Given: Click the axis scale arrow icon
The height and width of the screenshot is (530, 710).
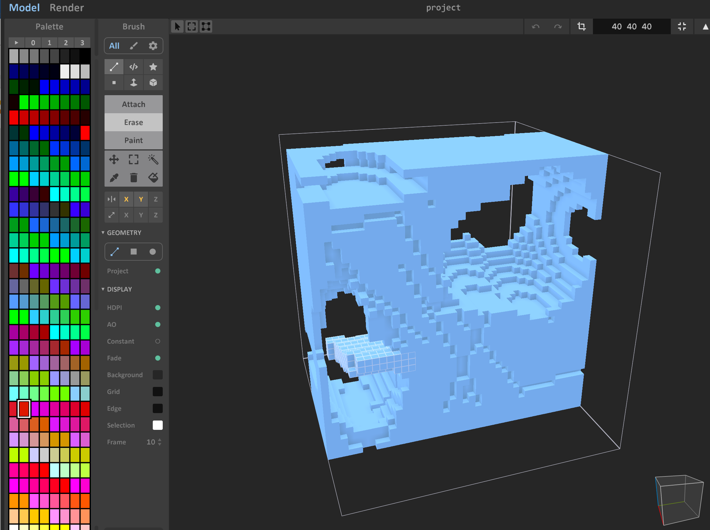Looking at the screenshot, I should (x=112, y=215).
